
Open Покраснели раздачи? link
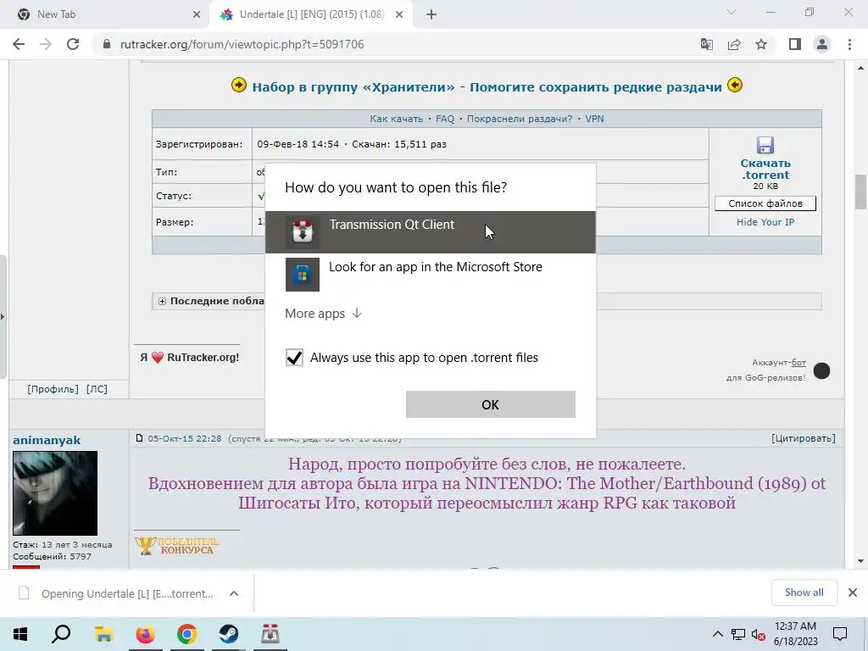point(520,119)
